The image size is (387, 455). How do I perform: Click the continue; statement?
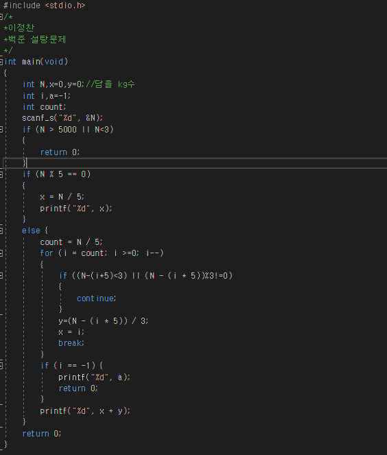96,299
